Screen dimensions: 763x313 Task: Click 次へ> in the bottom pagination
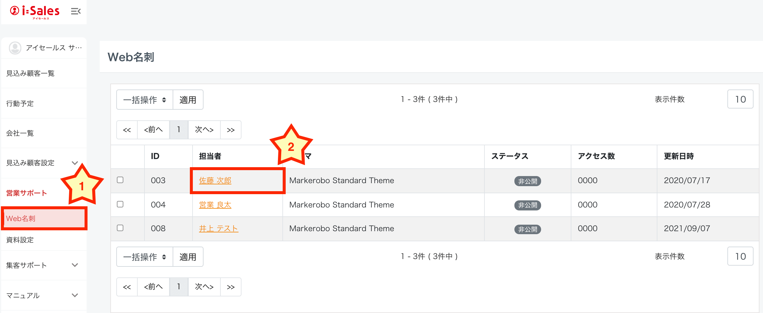204,287
